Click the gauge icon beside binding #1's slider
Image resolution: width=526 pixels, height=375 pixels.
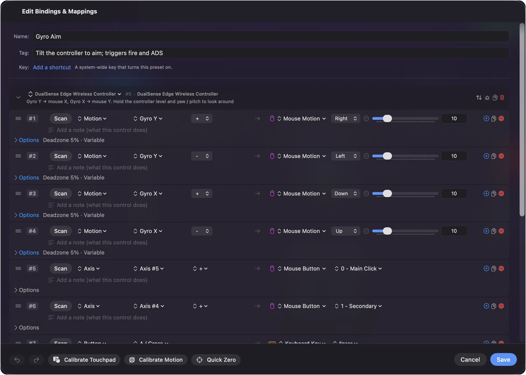(x=366, y=119)
